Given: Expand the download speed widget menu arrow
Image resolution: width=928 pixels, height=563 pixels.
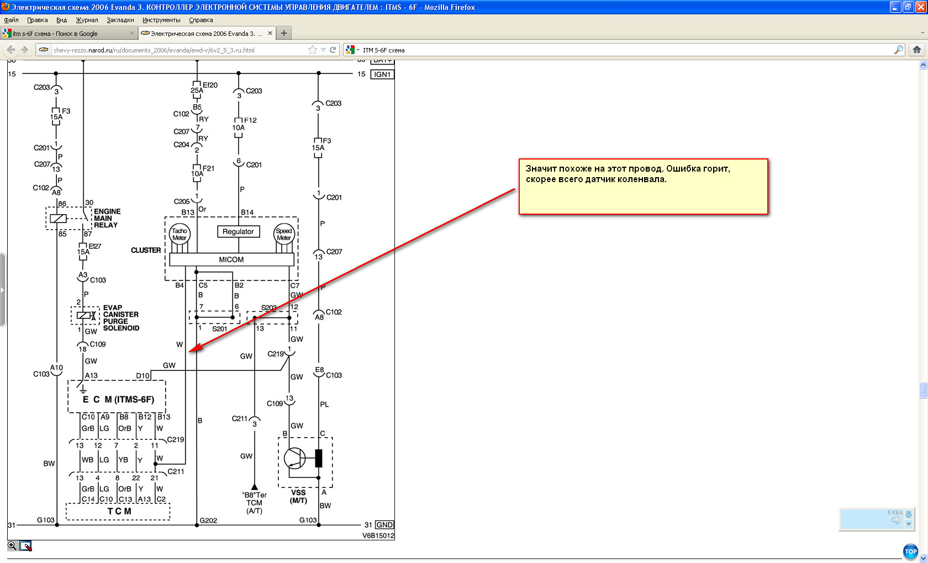Looking at the screenshot, I should click(x=909, y=524).
